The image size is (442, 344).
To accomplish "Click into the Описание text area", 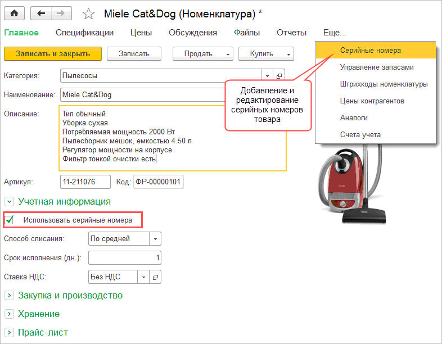I will (173, 138).
